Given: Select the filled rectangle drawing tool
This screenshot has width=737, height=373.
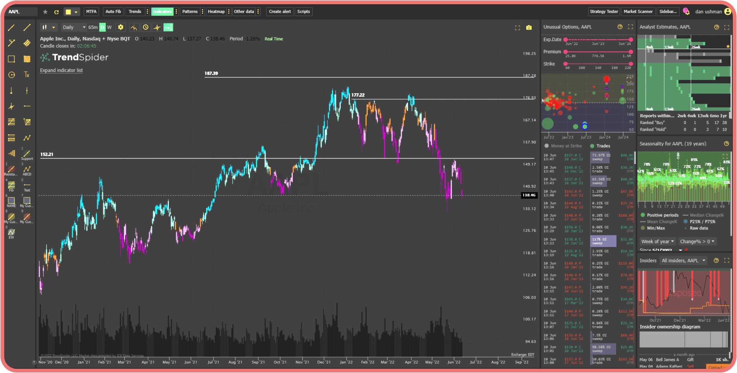Looking at the screenshot, I should point(27,59).
